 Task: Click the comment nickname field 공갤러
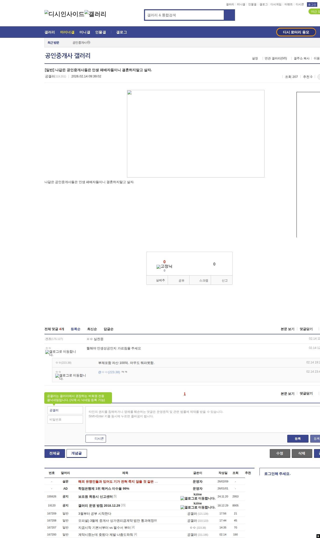point(65,410)
